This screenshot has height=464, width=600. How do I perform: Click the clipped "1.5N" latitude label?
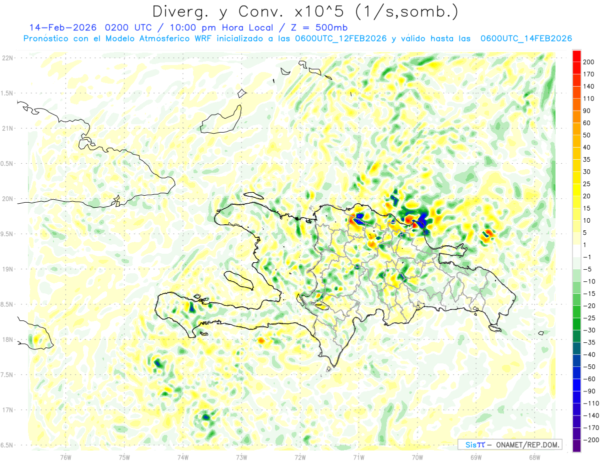[x=7, y=93]
